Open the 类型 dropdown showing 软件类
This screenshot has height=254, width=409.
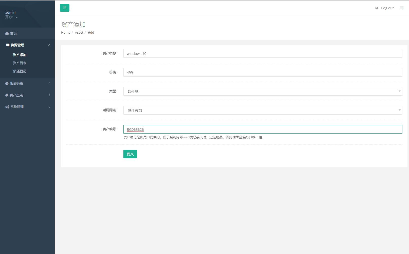click(263, 91)
